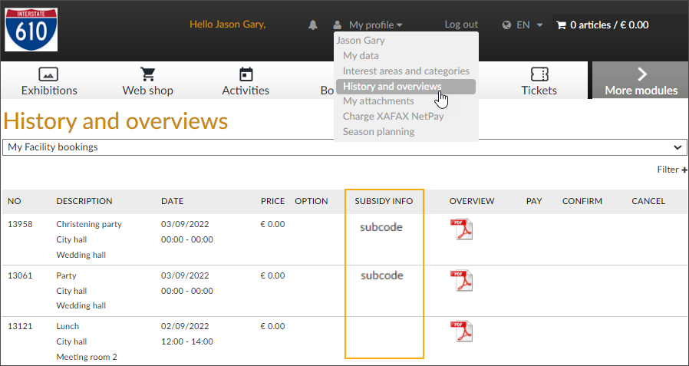689x366 pixels.
Task: Click the CONFIRM column header
Action: tap(582, 201)
